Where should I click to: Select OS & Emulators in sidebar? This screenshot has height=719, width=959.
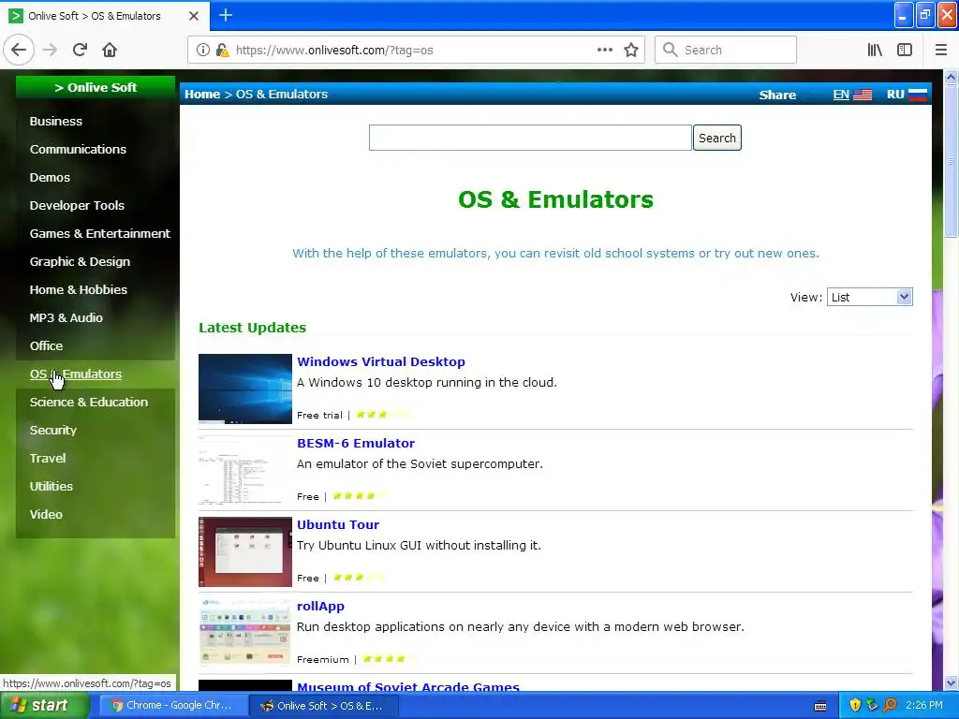[75, 374]
